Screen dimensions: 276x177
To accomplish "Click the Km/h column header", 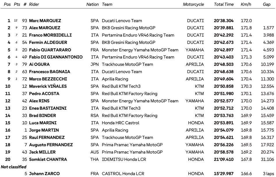I will click(246, 4).
